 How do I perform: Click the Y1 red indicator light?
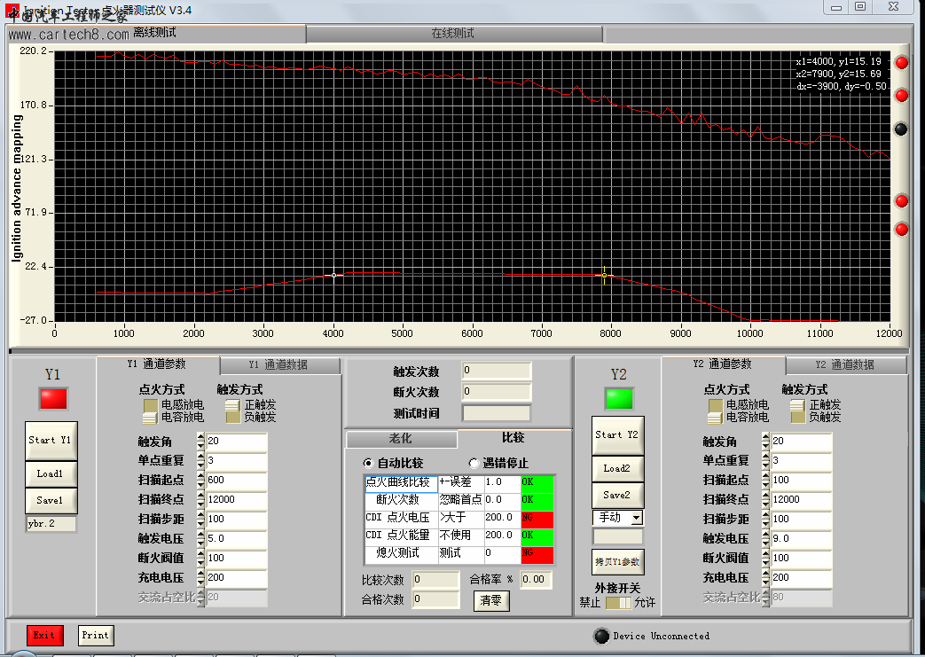[53, 399]
